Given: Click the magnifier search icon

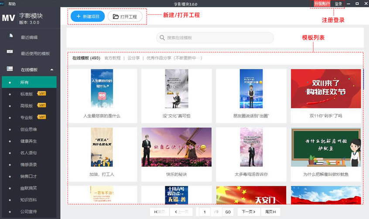Looking at the screenshot, I should tap(162, 37).
